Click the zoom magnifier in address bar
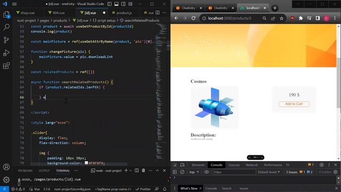341x192 pixels. 264,18
